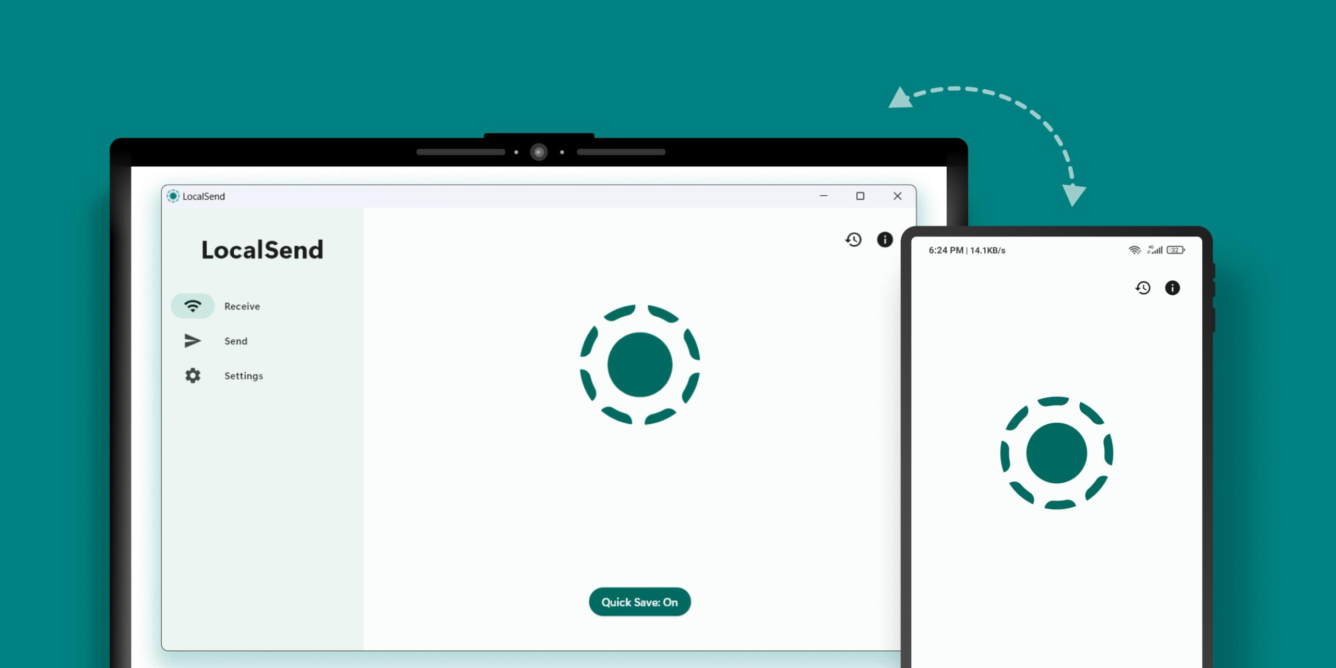Open the info icon in the desktop window
This screenshot has height=668, width=1336.
pos(885,240)
